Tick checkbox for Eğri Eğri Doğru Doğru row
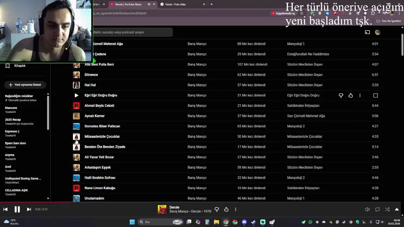 376,96
